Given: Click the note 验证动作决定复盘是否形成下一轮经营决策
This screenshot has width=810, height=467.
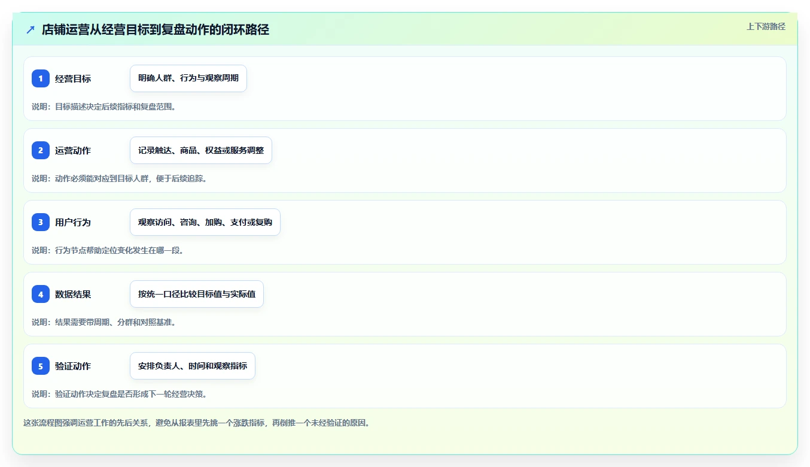Looking at the screenshot, I should coord(120,394).
